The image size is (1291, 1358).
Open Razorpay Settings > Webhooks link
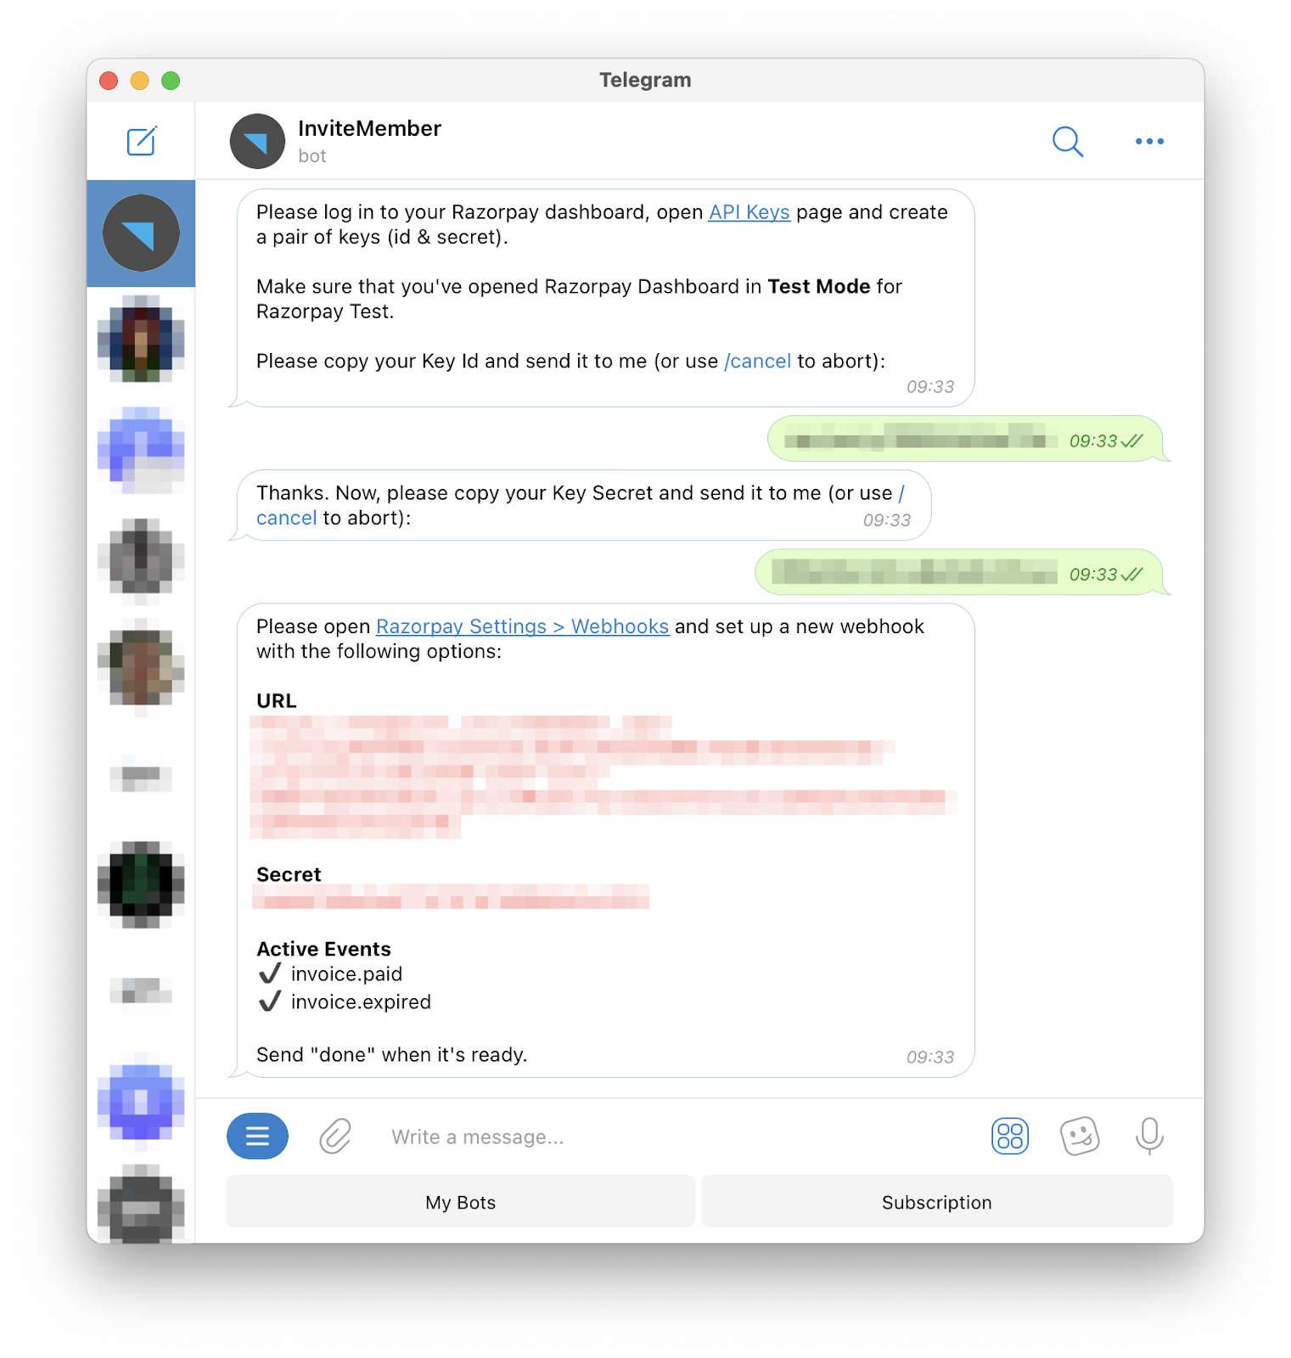(523, 626)
